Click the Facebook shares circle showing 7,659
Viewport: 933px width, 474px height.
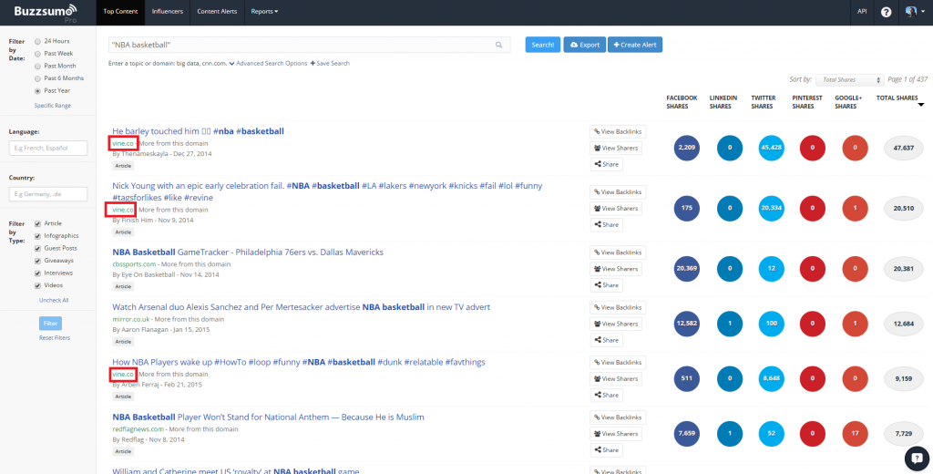click(x=687, y=434)
